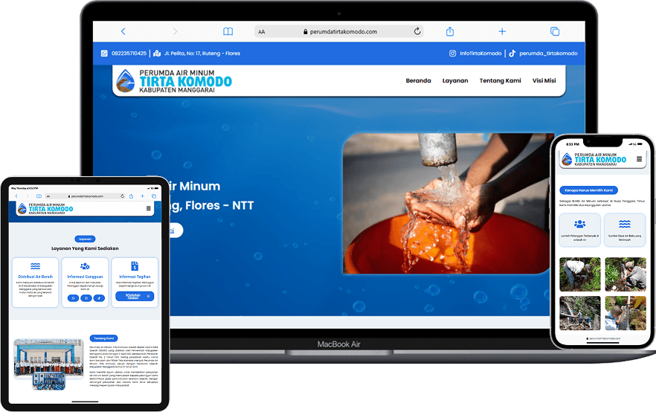Image resolution: width=656 pixels, height=412 pixels.
Task: Click the share icon in MacBook Safari toolbar
Action: point(450,32)
